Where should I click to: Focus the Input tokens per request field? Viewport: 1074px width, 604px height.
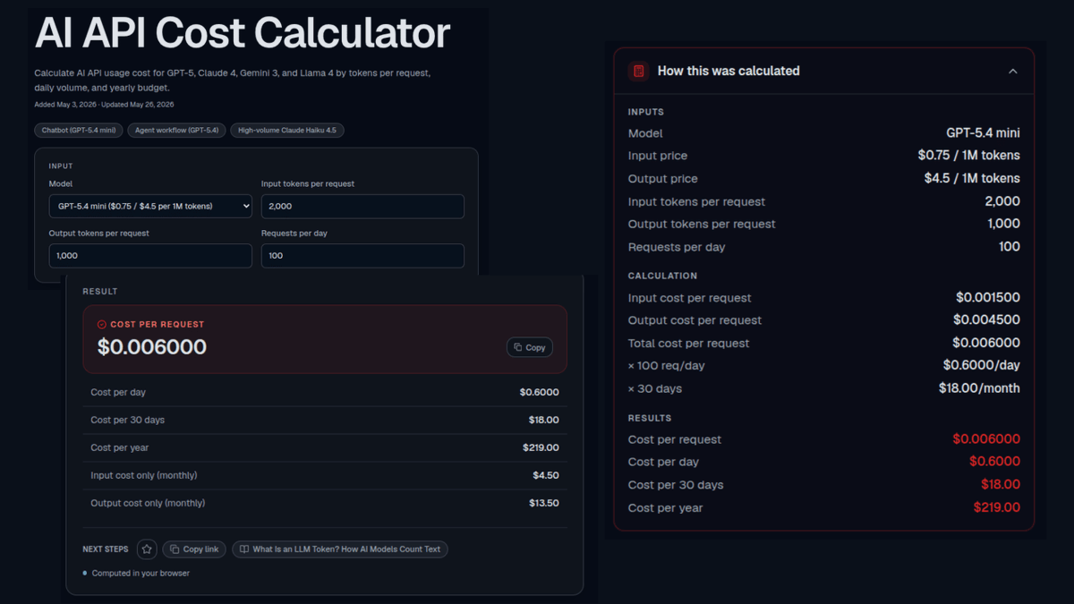pyautogui.click(x=362, y=206)
